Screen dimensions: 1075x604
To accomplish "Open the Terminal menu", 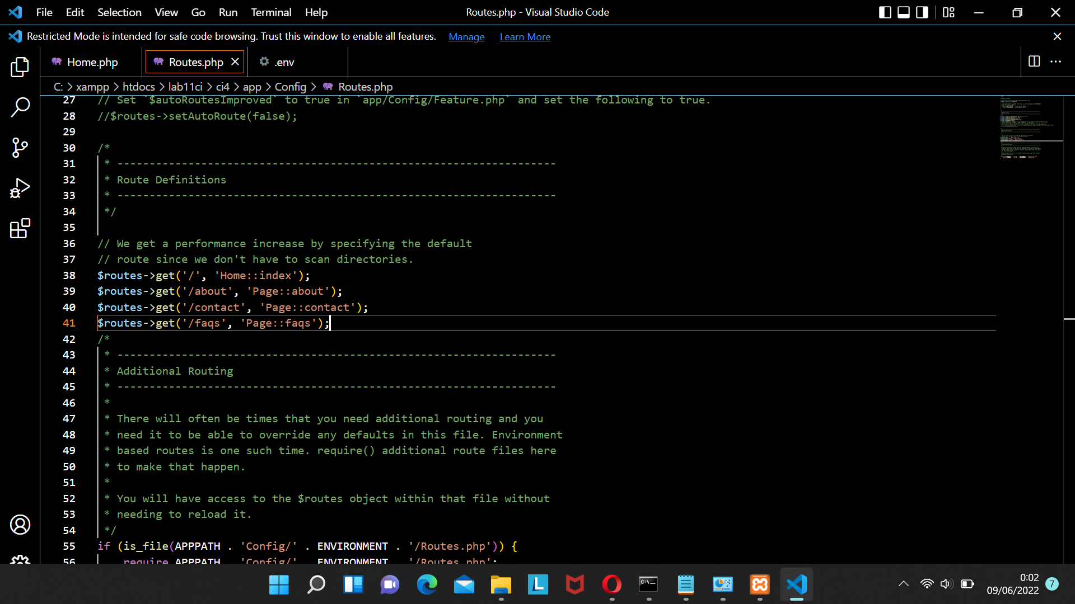I will tap(271, 12).
